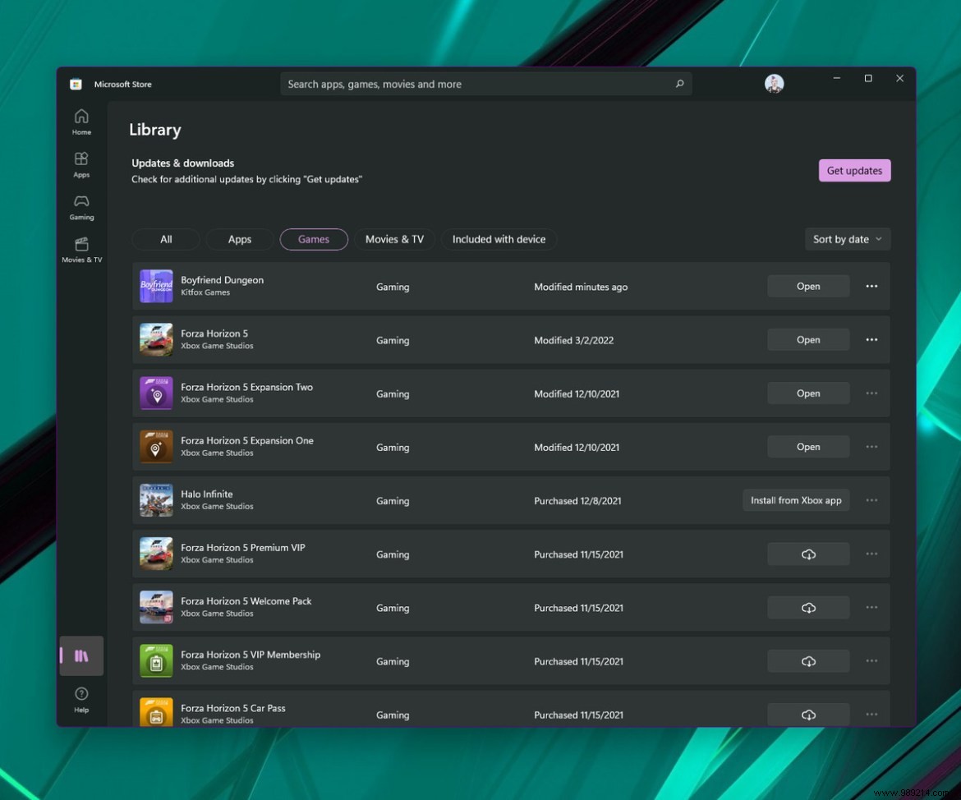Click Install from Xbox app for Halo Infinite

click(x=795, y=499)
